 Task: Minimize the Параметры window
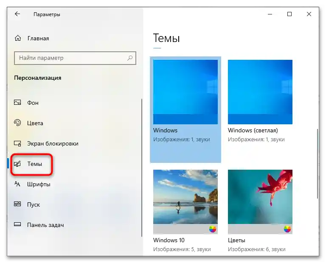[x=270, y=14]
